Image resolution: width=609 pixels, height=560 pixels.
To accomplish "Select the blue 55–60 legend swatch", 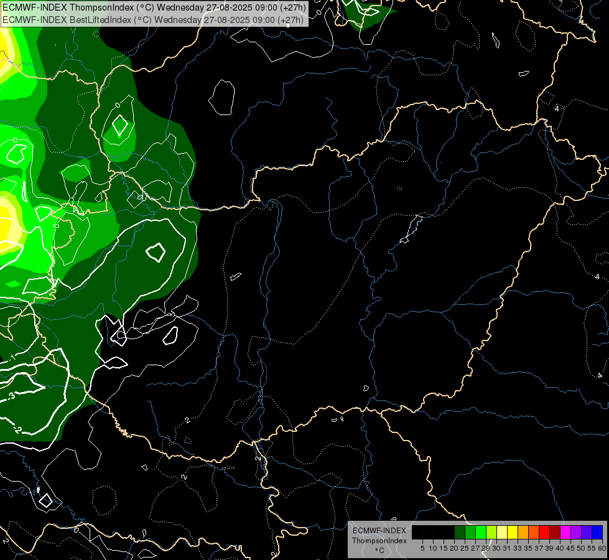I will pyautogui.click(x=597, y=532).
